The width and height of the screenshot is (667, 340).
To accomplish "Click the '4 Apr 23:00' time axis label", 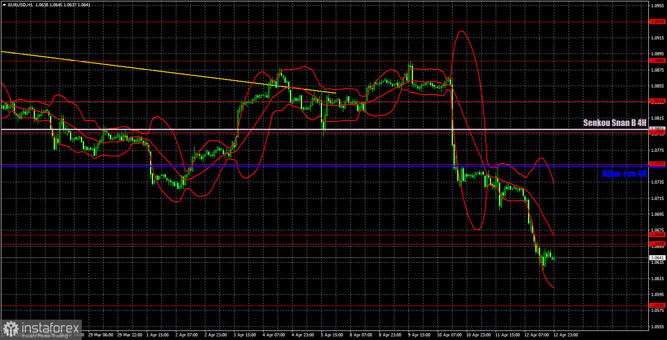I will point(303,335).
